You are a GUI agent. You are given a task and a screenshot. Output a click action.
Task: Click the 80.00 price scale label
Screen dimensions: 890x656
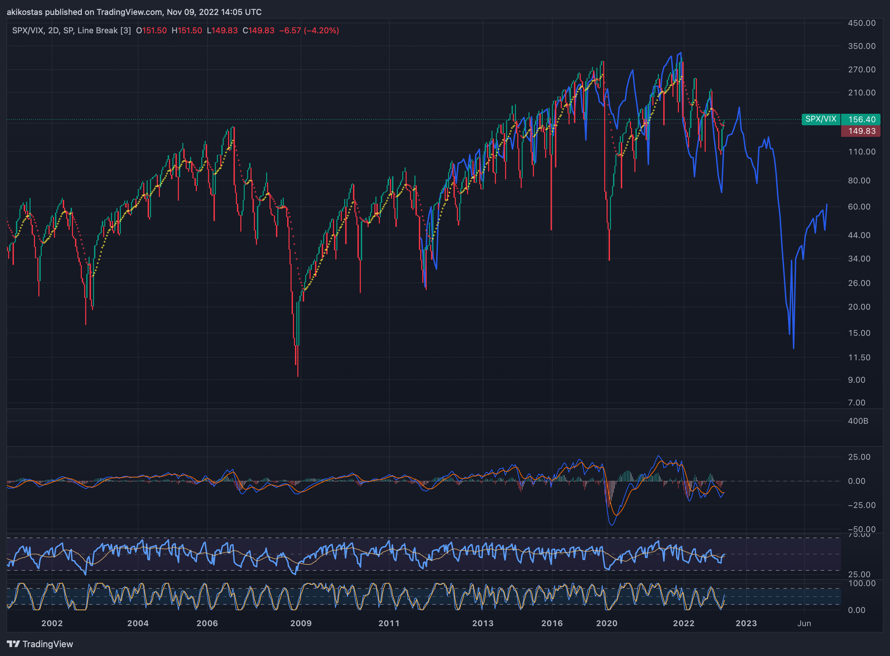(x=859, y=180)
